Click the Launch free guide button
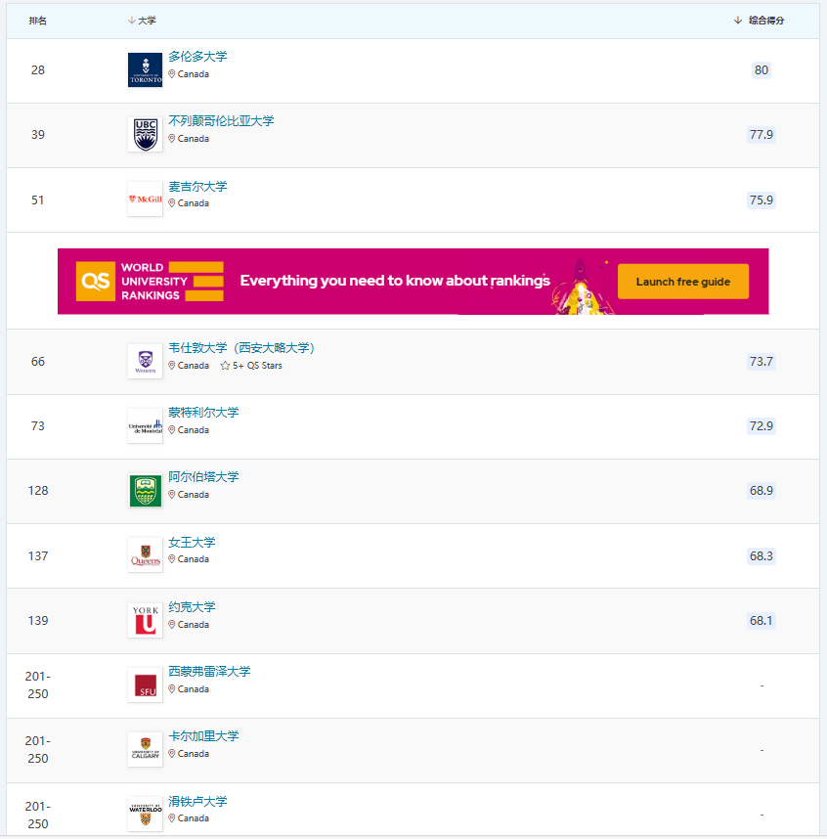This screenshot has height=839, width=827. [x=682, y=282]
